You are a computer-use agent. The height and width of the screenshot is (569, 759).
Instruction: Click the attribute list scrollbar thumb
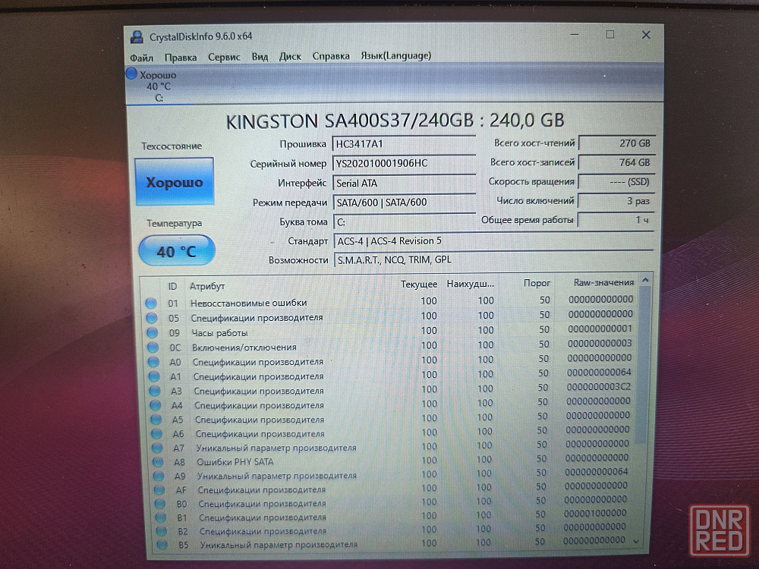(641, 366)
